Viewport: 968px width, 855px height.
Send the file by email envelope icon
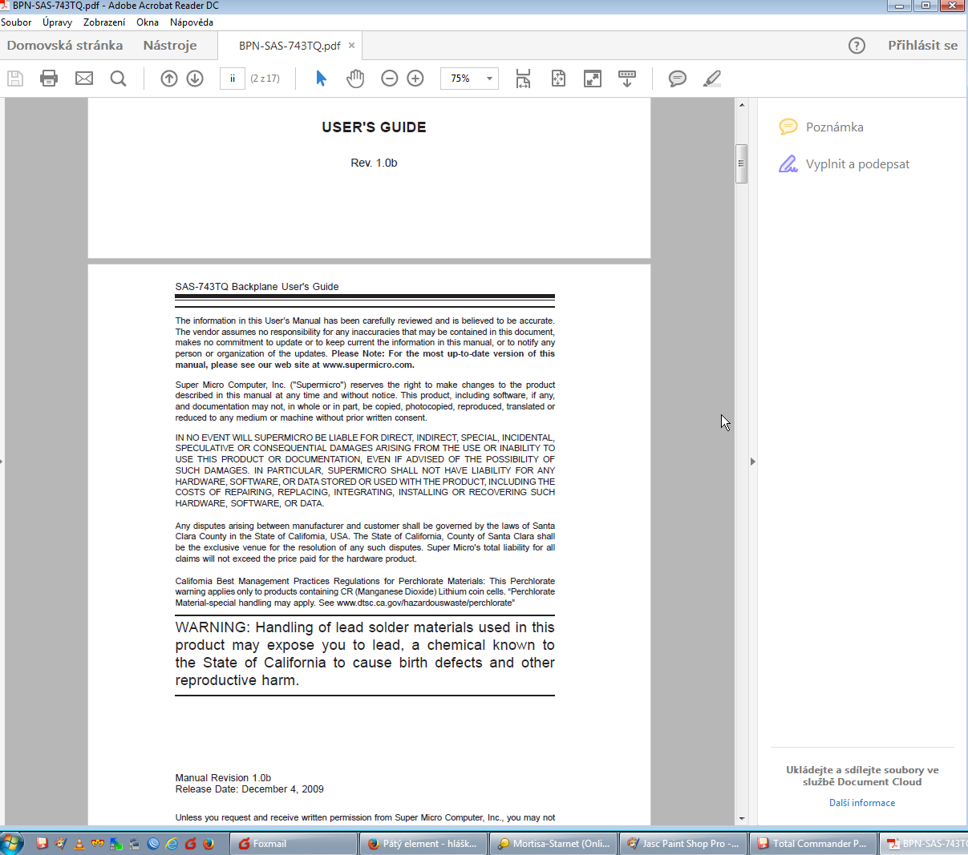coord(84,79)
